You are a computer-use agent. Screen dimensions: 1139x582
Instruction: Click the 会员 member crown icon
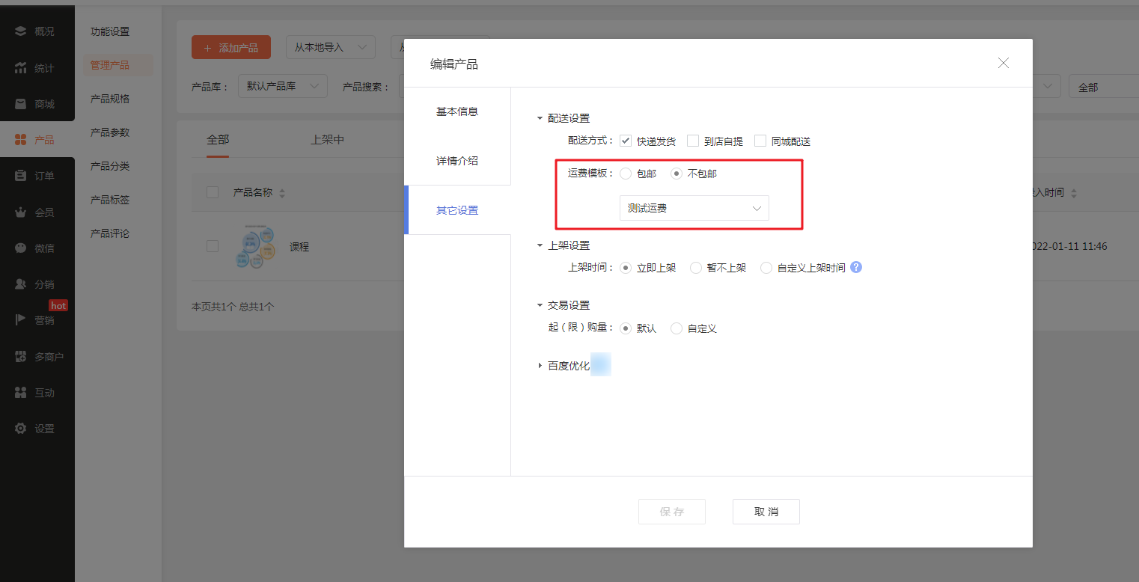click(20, 212)
